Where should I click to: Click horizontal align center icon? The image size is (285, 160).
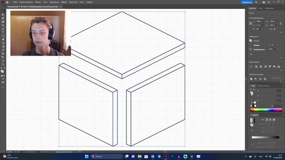261,67
